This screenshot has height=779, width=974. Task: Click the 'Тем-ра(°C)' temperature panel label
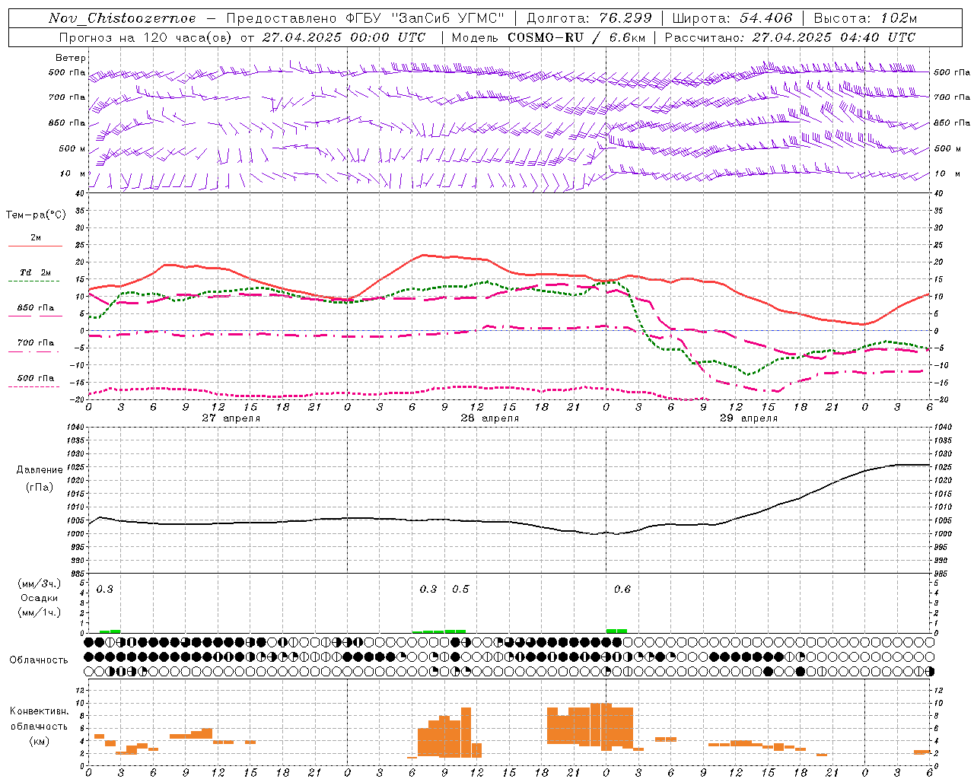[36, 215]
